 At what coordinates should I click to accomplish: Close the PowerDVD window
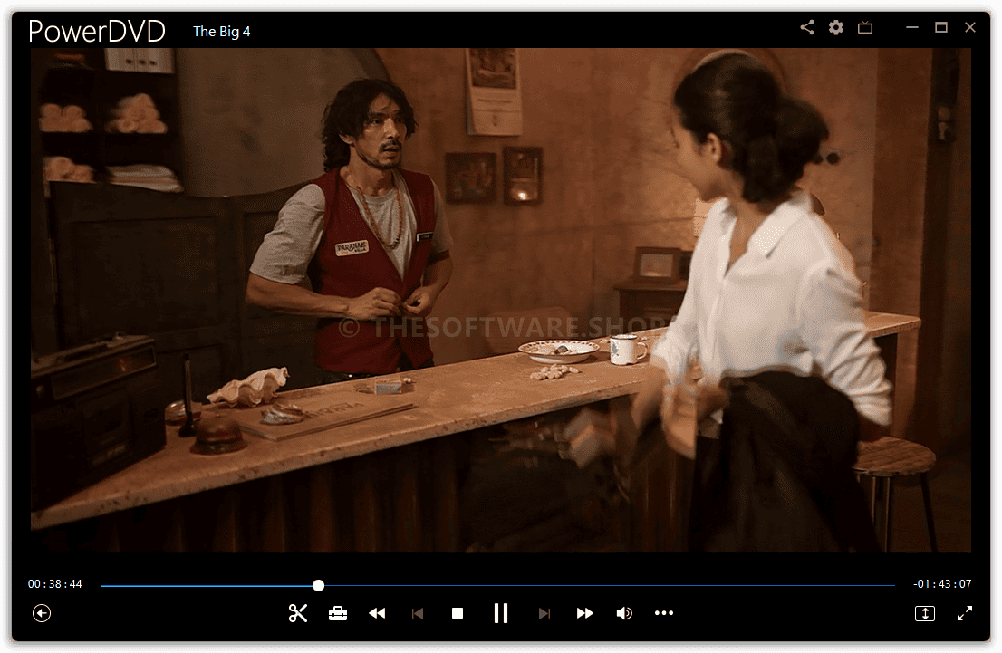[x=970, y=27]
